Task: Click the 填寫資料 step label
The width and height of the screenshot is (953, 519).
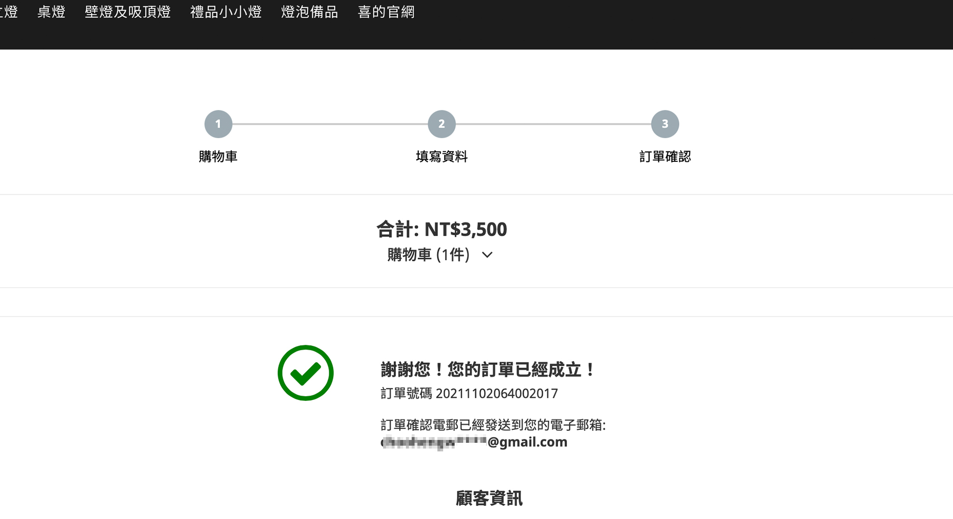Action: (x=442, y=157)
